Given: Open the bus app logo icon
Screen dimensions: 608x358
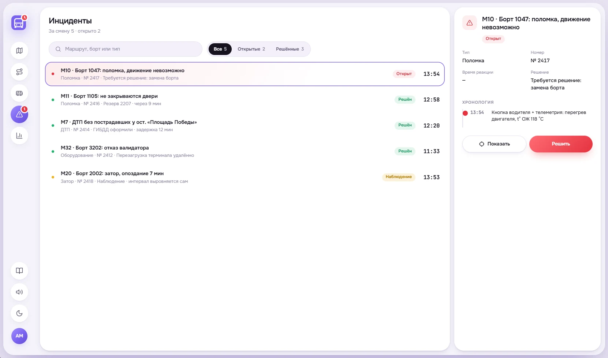Looking at the screenshot, I should [19, 23].
